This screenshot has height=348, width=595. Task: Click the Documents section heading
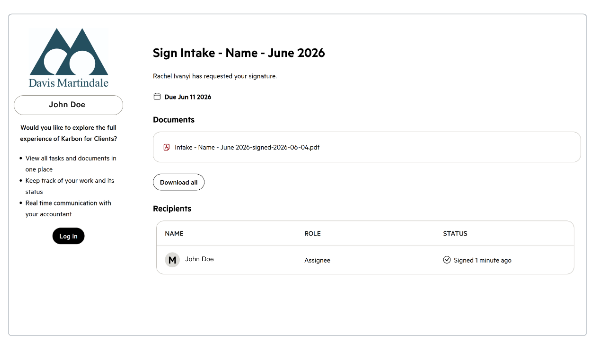174,120
